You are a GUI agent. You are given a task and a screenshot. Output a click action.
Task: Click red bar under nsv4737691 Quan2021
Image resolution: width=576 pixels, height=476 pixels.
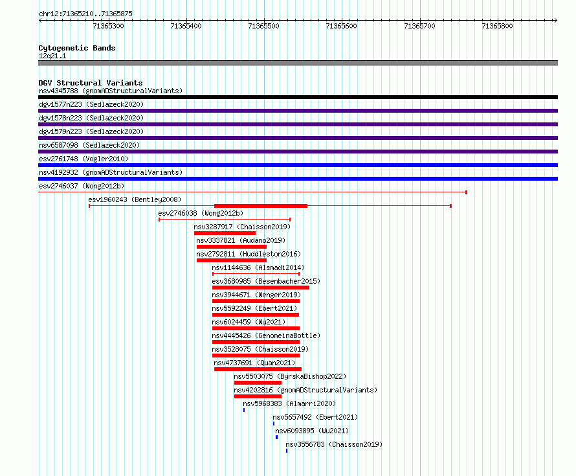point(258,369)
